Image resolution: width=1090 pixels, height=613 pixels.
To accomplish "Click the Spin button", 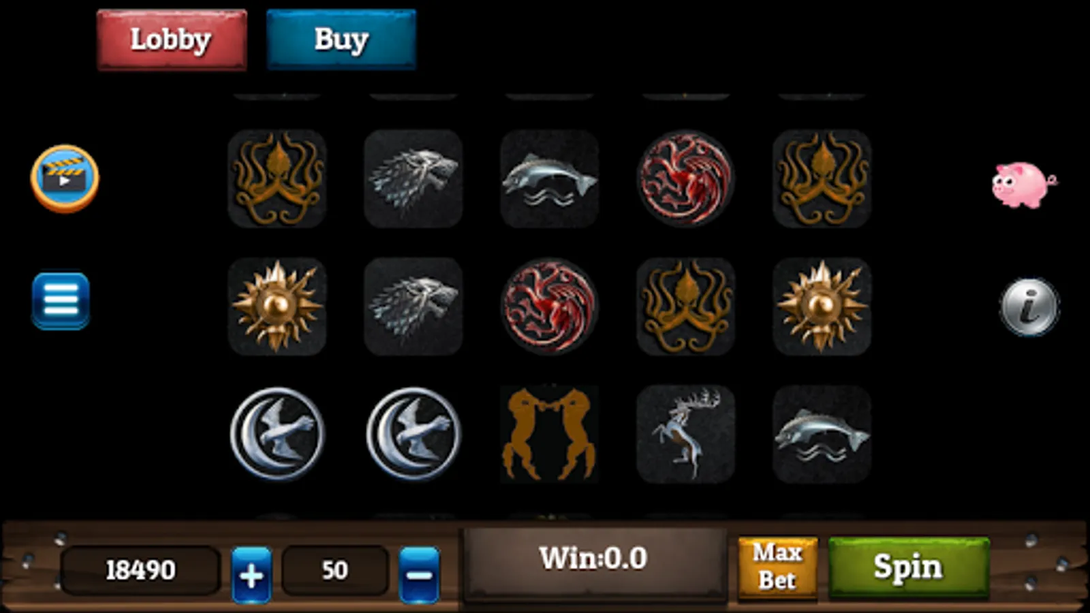I will (x=909, y=567).
